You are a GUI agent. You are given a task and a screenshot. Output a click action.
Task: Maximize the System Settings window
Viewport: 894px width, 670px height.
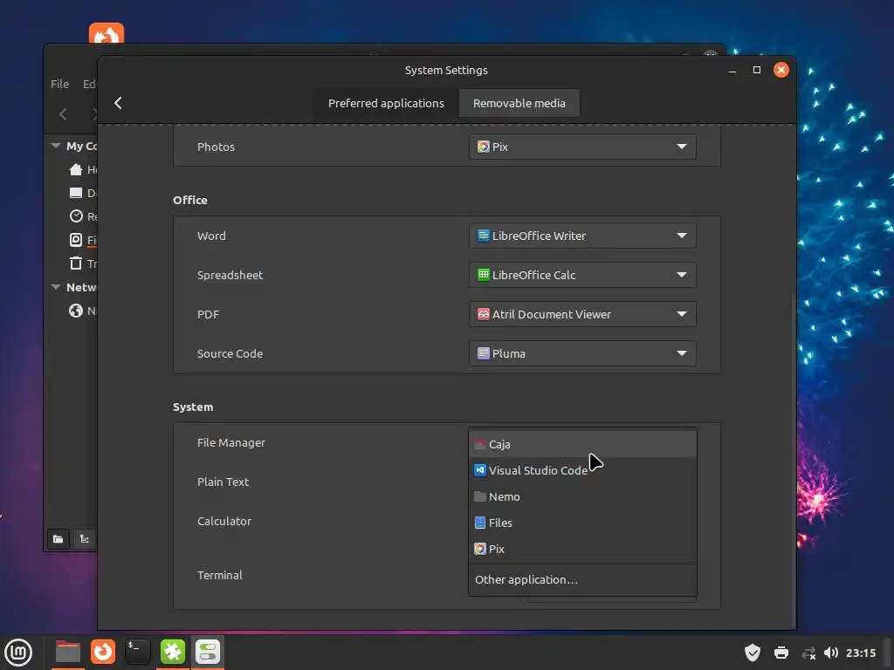(x=757, y=70)
